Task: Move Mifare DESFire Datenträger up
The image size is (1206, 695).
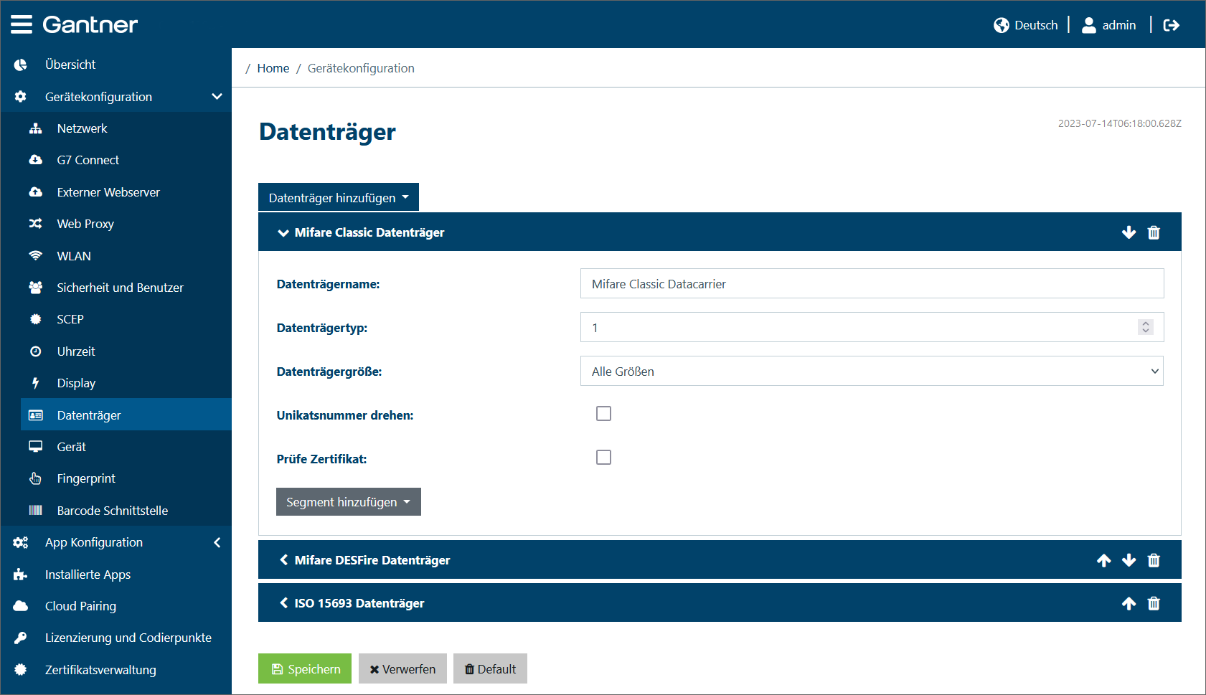Action: click(1104, 560)
